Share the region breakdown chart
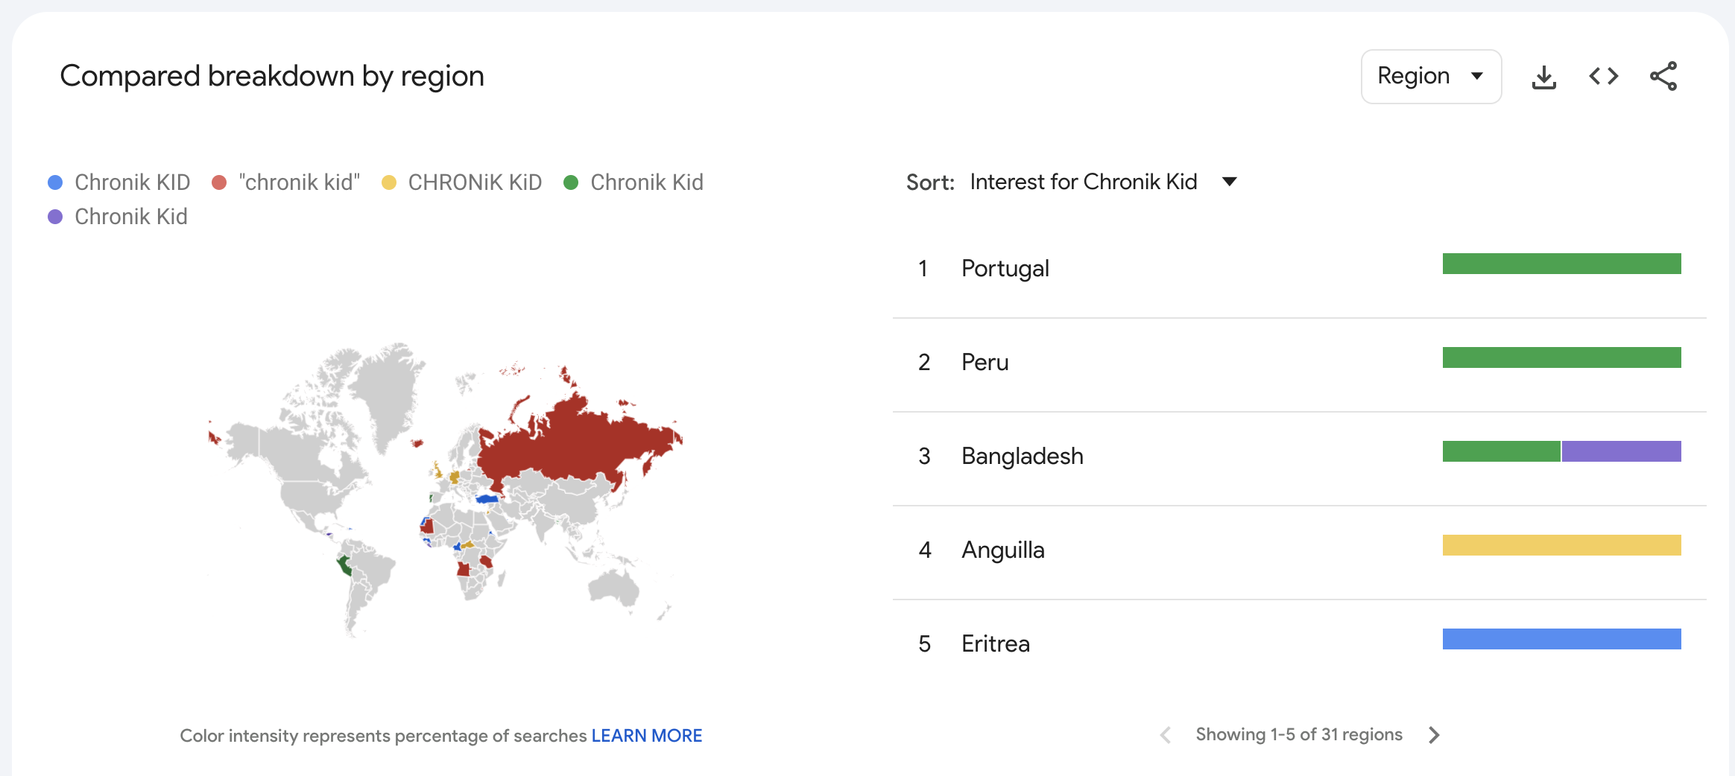The width and height of the screenshot is (1735, 776). coord(1663,77)
